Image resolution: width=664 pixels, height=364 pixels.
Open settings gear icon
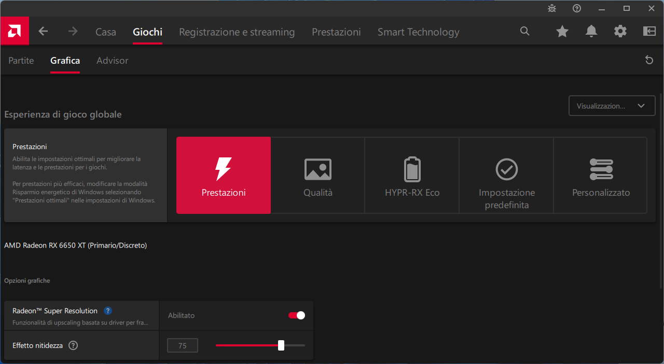(620, 32)
